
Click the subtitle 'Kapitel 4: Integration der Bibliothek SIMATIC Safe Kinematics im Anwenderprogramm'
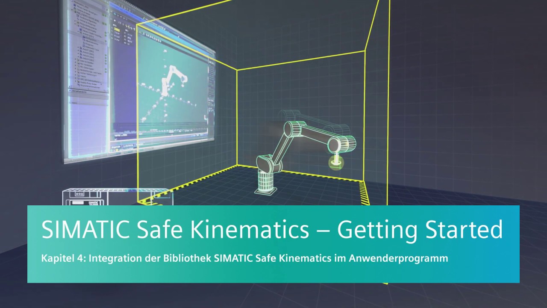(x=244, y=258)
